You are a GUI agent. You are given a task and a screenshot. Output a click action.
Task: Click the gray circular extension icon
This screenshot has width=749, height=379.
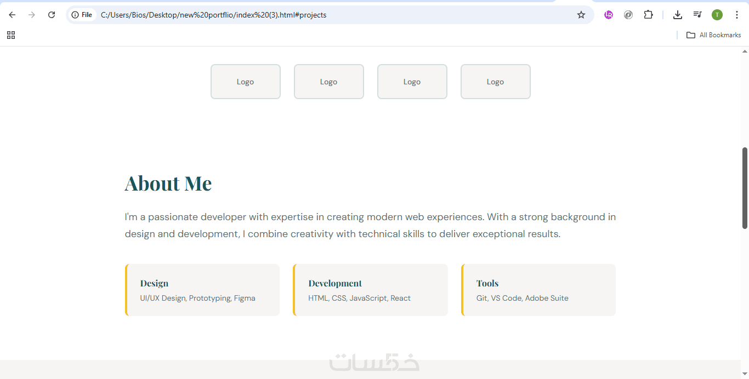628,15
